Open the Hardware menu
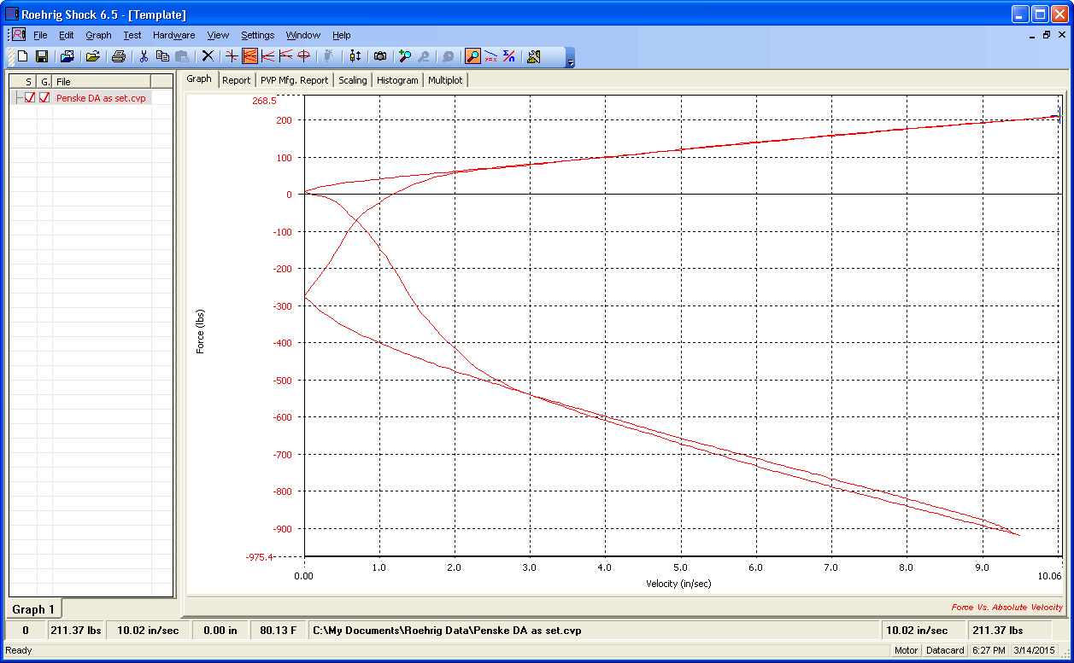Viewport: 1074px width, 663px height. (x=173, y=35)
